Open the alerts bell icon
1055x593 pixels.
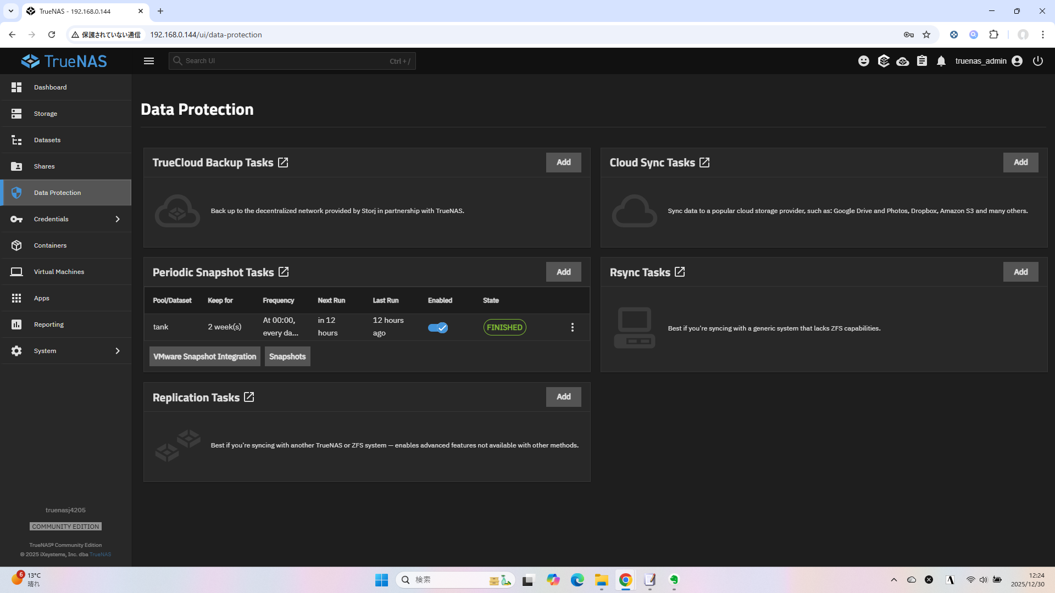tap(941, 61)
